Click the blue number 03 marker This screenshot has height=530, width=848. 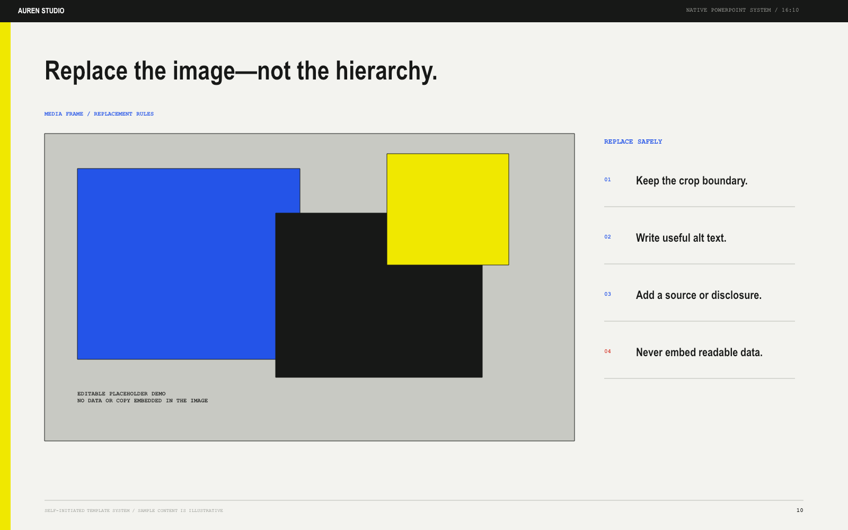[607, 294]
